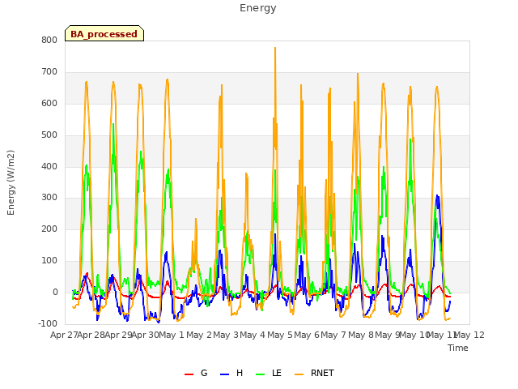Click the 600 y-axis tick label
This screenshot has height=389, width=518.
click(49, 103)
